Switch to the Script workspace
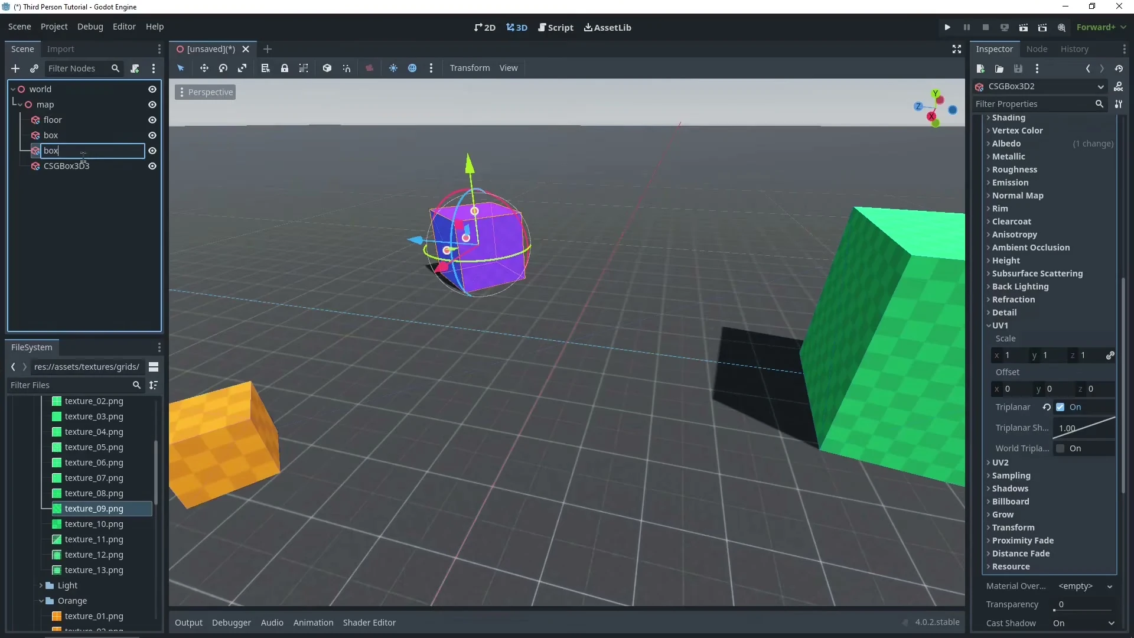Viewport: 1134px width, 638px height. (x=556, y=27)
